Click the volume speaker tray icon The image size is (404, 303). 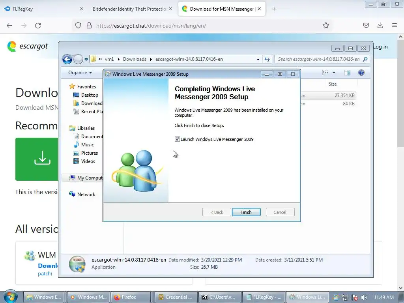coord(364,297)
